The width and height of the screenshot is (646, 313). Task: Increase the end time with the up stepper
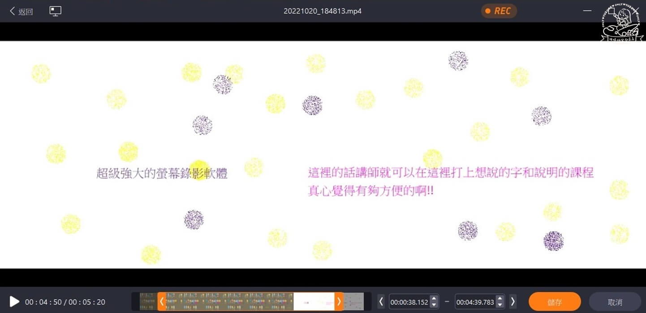(x=500, y=299)
